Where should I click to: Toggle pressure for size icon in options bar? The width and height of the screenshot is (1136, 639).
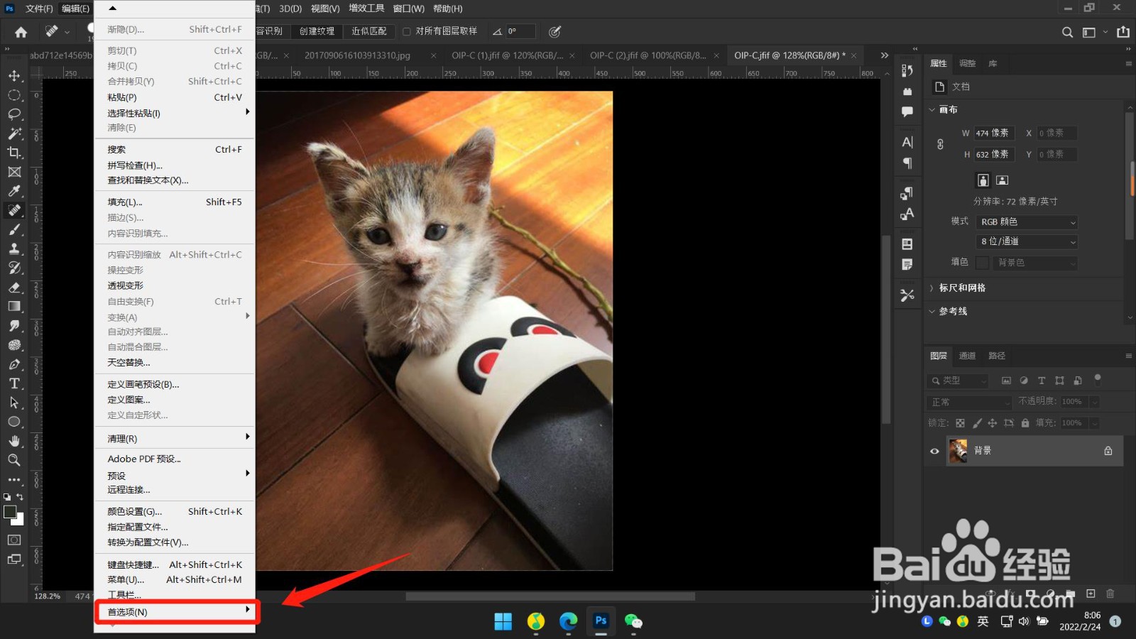tap(555, 31)
